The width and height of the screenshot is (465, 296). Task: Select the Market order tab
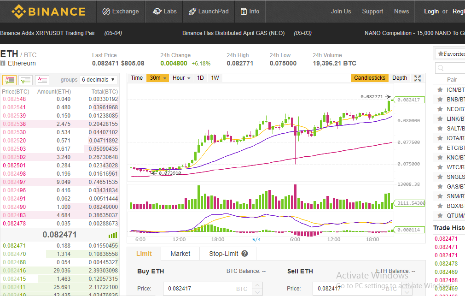180,254
